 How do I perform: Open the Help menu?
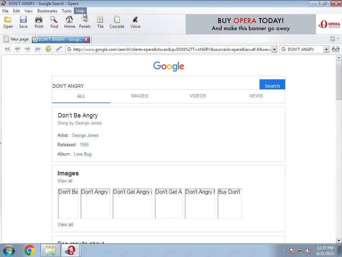(80, 11)
